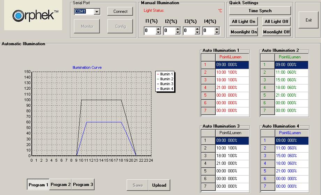Decrease I4(%) with spinner down arrow

(x=217, y=33)
